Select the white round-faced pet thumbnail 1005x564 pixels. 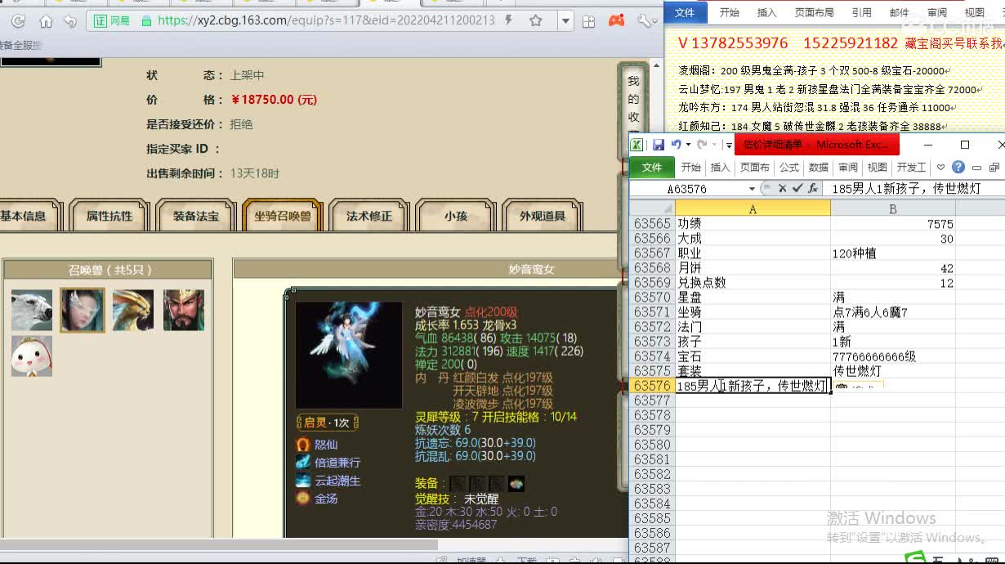pos(32,356)
